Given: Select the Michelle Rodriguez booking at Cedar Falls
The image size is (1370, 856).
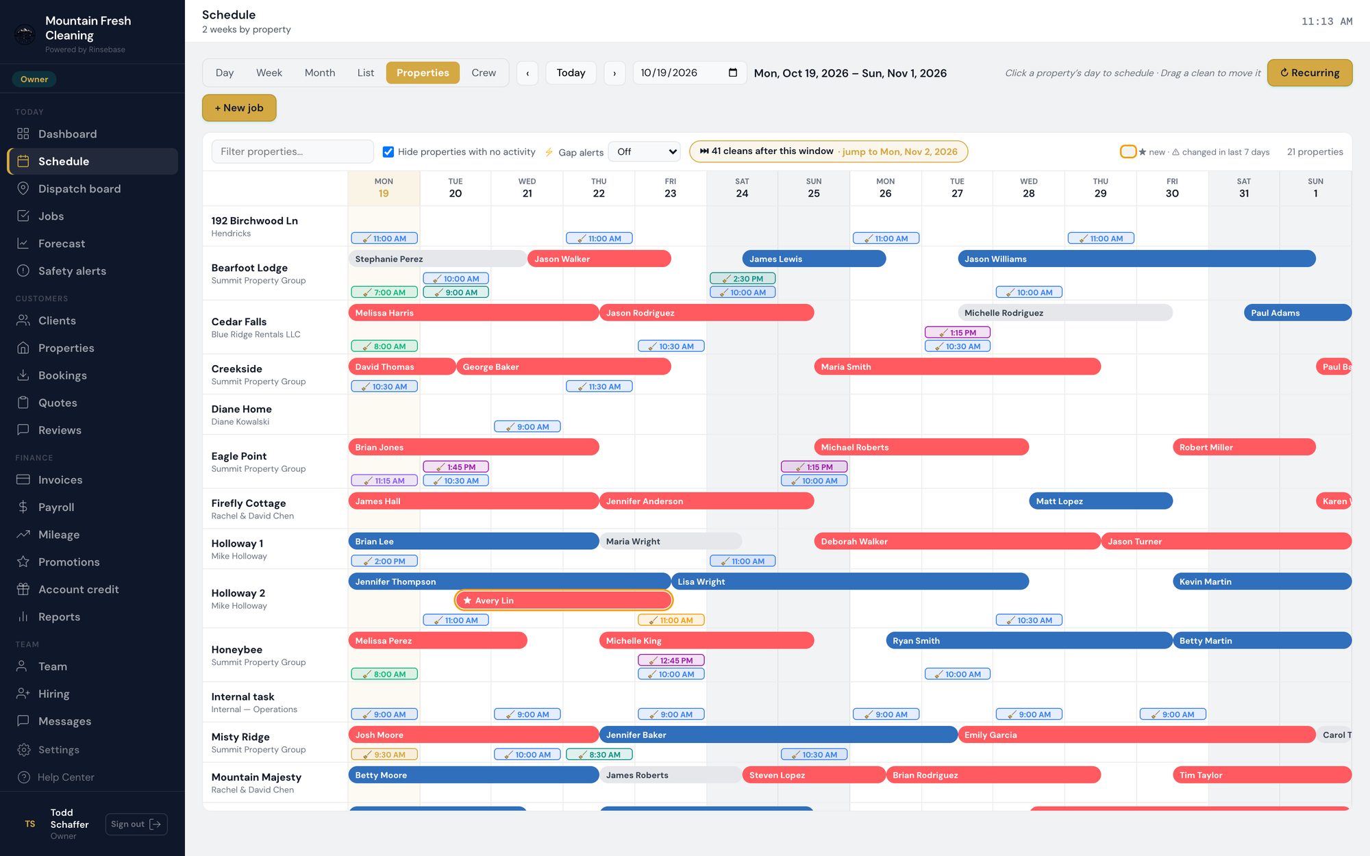Looking at the screenshot, I should coord(1065,313).
